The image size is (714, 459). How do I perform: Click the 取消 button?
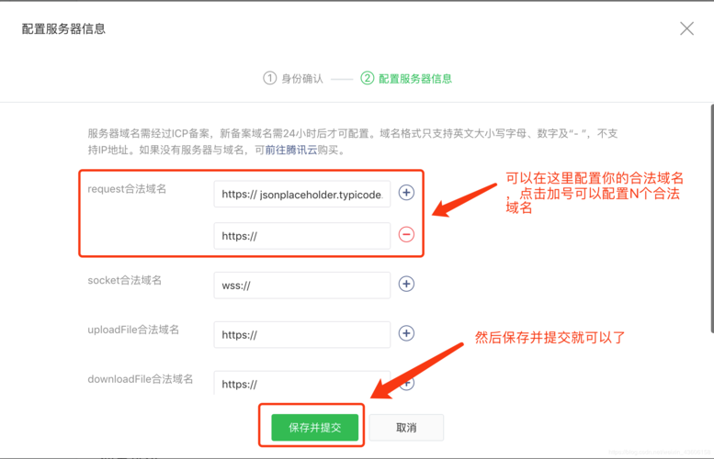point(406,428)
